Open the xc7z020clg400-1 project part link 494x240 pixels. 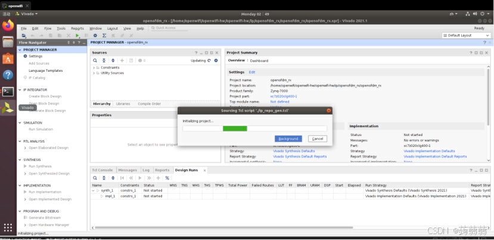tap(284, 96)
